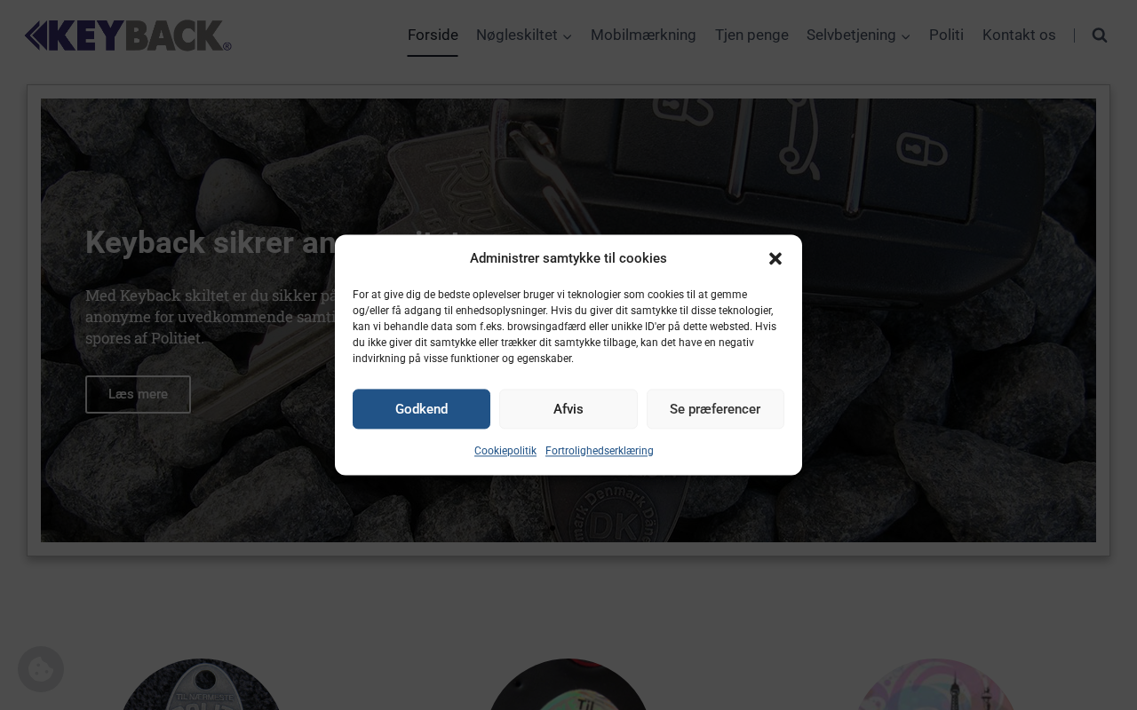This screenshot has width=1137, height=710.
Task: Expand the Nøgleskiltet dropdown chevron
Action: 568,36
